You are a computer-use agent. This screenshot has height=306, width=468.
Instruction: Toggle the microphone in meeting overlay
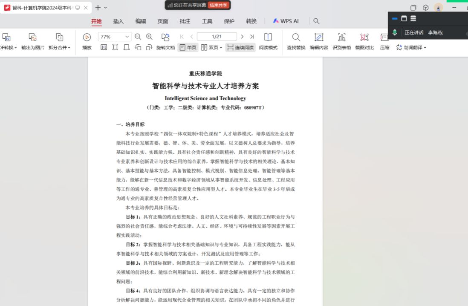pos(395,32)
